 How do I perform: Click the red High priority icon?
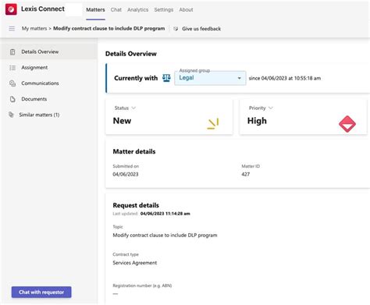(x=347, y=124)
